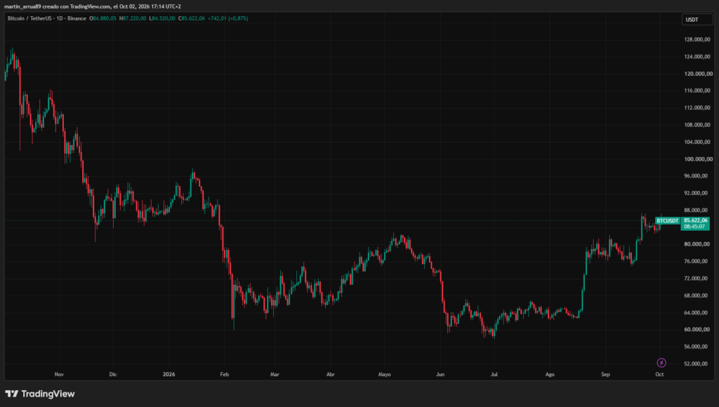The height and width of the screenshot is (407, 719).
Task: Click the 112.000,00 price axis label
Action: click(x=699, y=107)
